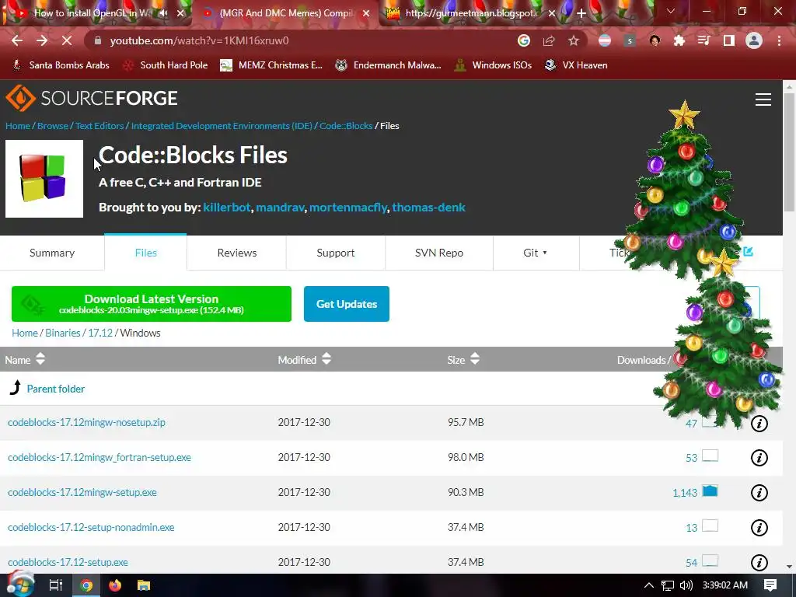Download codeblocks-17.12mingw-setup.exe

(82, 492)
